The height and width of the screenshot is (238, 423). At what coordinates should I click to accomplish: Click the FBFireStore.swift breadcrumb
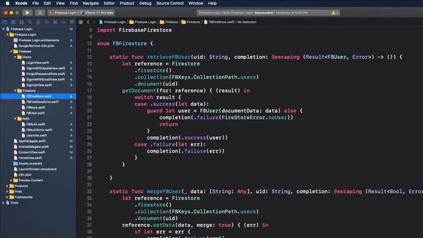[x=219, y=22]
